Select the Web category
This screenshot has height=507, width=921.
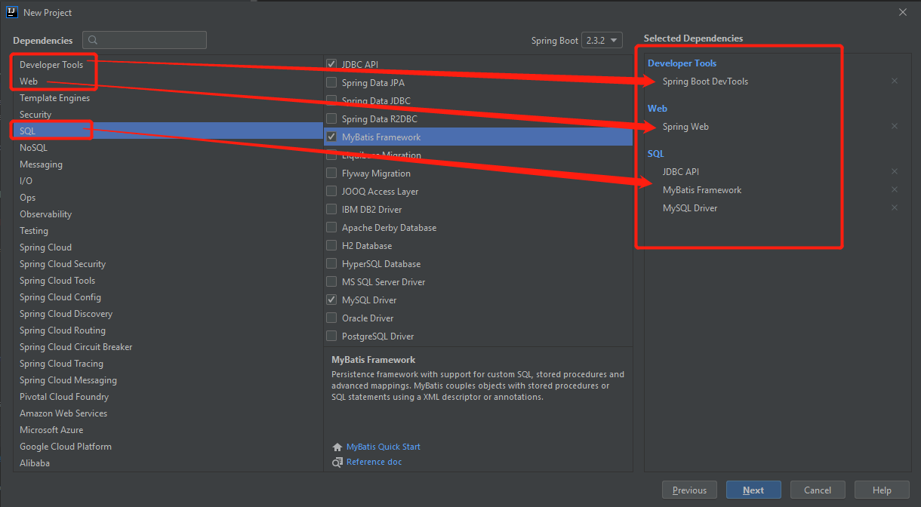pyautogui.click(x=168, y=81)
